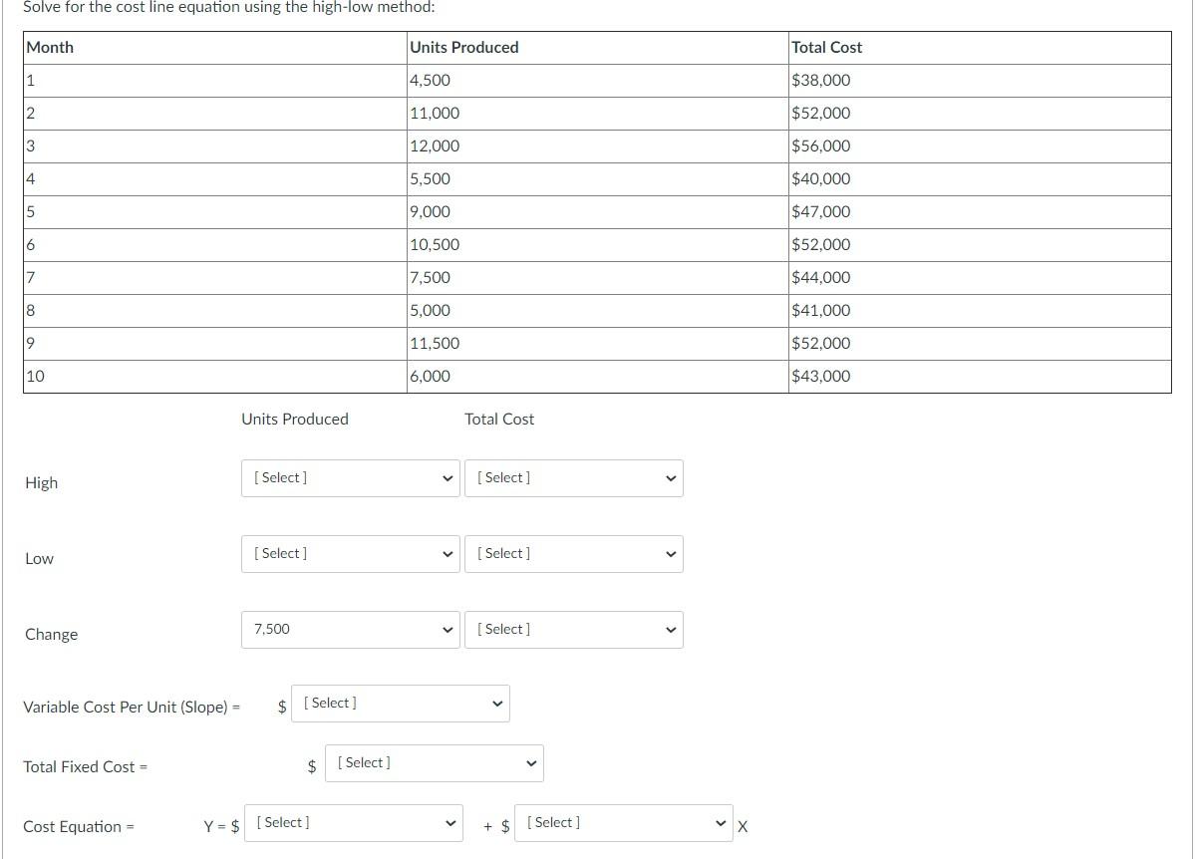The height and width of the screenshot is (859, 1196).
Task: Click the cell showing $38,000
Action: coord(818,80)
